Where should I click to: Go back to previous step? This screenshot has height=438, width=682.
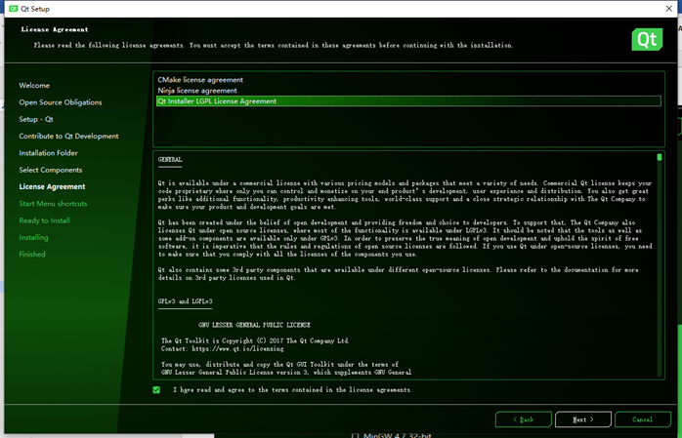point(524,419)
